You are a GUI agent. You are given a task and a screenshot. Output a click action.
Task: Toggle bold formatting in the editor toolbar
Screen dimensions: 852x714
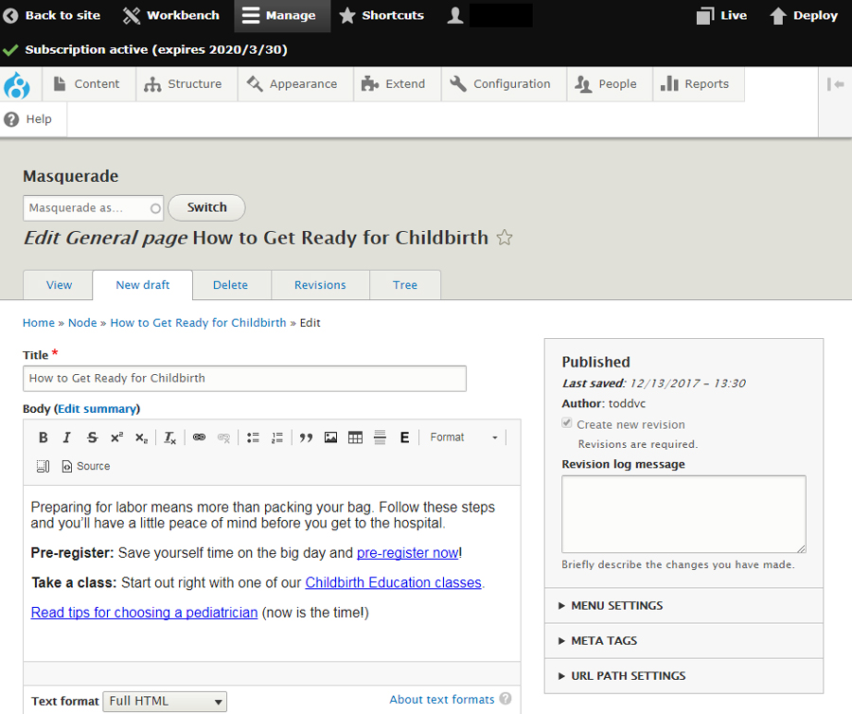coord(43,437)
